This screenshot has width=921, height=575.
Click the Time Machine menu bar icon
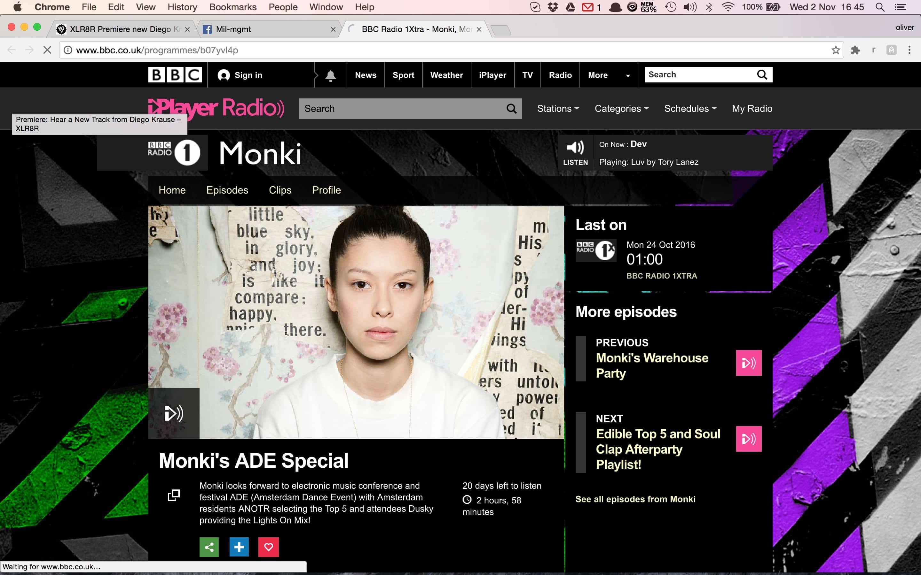pyautogui.click(x=671, y=7)
